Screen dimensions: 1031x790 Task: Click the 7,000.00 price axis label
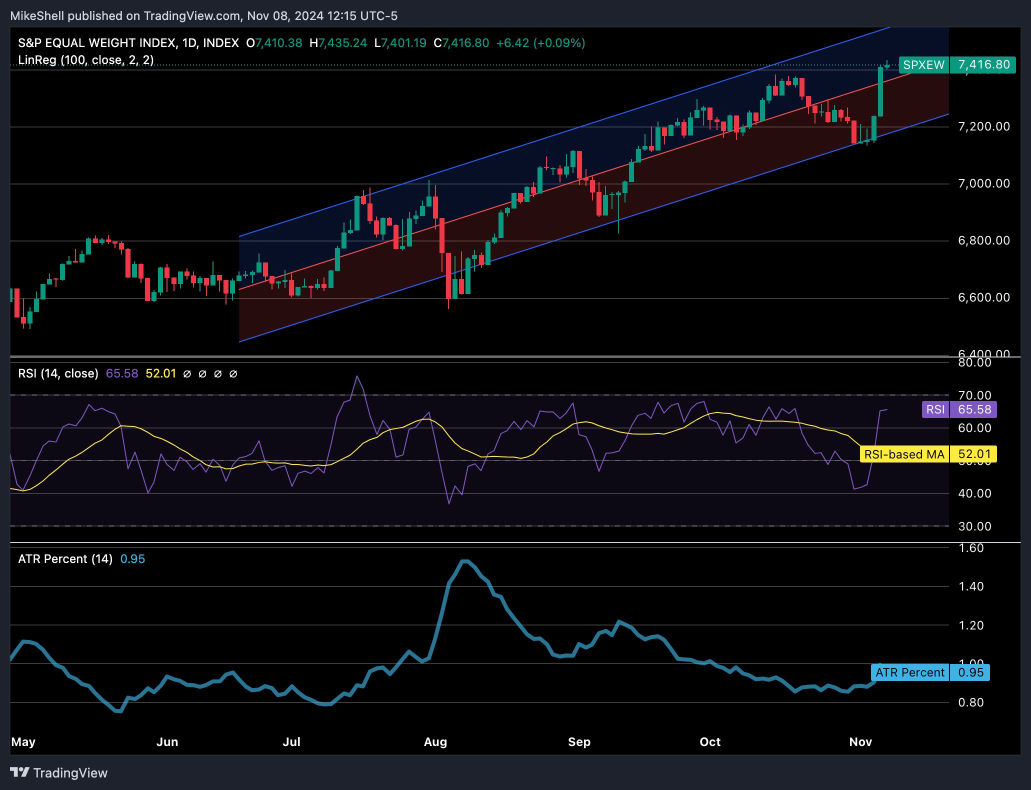coord(983,183)
